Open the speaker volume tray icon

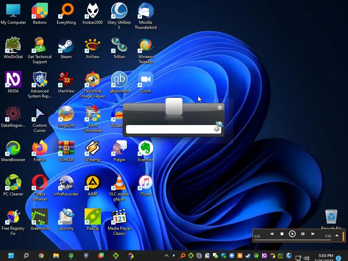pyautogui.click(x=307, y=258)
